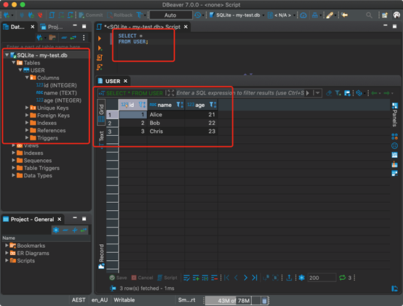The width and height of the screenshot is (403, 306).
Task: Click the search magnifier in top toolbar
Action: tap(369, 15)
